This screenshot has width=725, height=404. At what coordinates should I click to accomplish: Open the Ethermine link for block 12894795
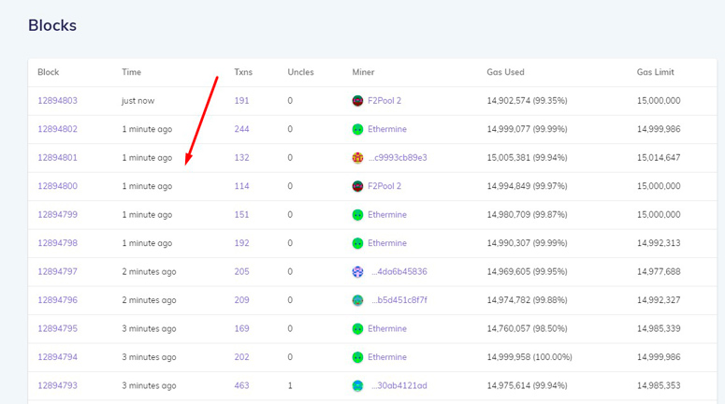click(386, 329)
